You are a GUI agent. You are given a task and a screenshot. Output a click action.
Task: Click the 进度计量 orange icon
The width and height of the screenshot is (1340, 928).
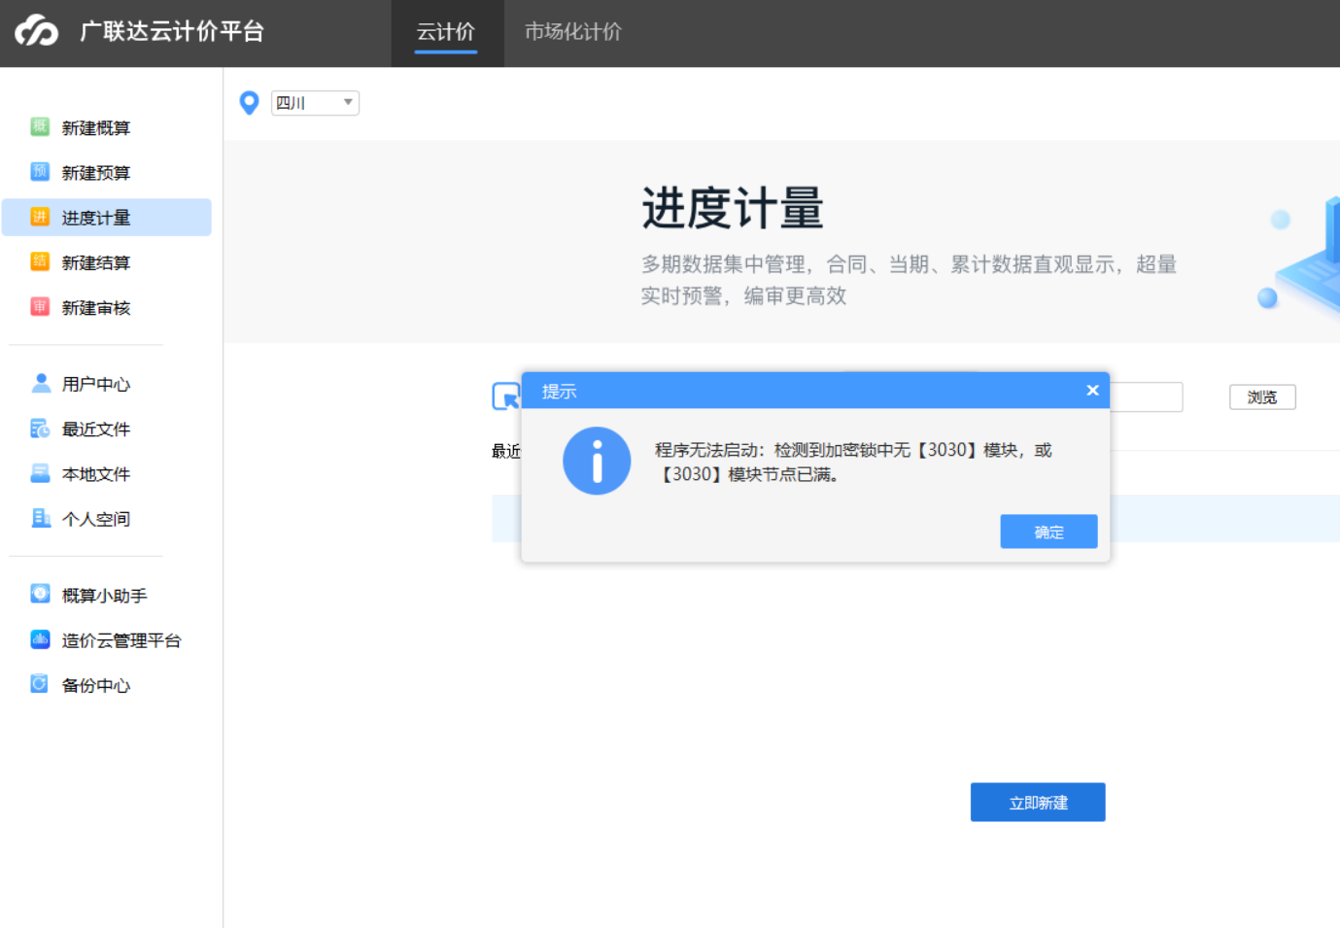pyautogui.click(x=40, y=217)
